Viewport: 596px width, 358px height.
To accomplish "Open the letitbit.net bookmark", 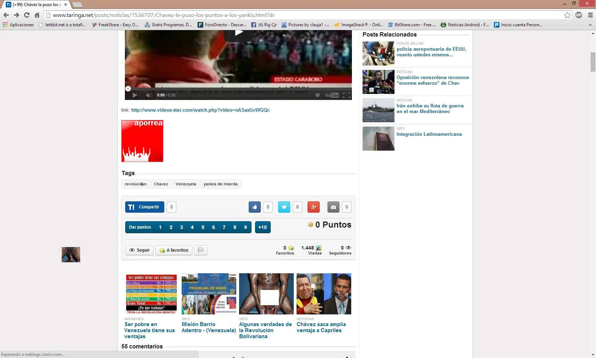I will click(63, 25).
